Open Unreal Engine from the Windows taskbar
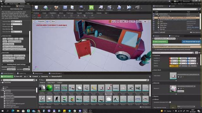The width and height of the screenshot is (202, 113). tap(85, 111)
